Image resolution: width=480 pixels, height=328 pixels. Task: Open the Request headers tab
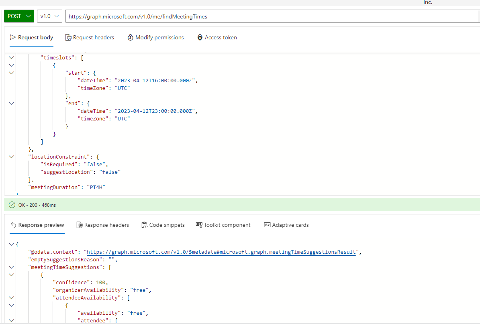click(90, 37)
